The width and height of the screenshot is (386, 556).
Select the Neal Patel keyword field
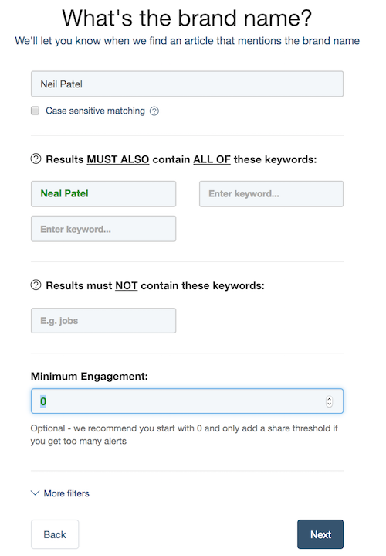click(103, 194)
